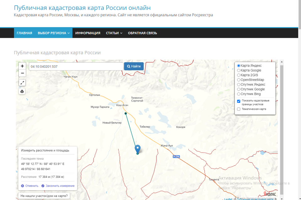Go to Обратная связь page
The height and width of the screenshot is (200, 301).
[142, 33]
